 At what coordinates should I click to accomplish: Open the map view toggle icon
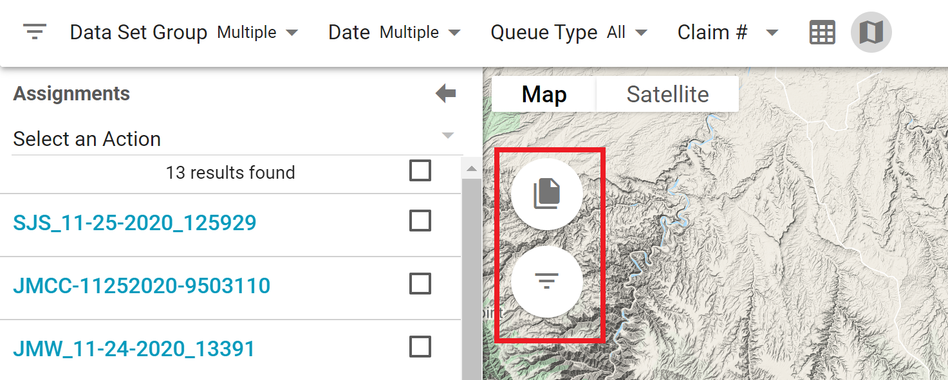tap(871, 32)
